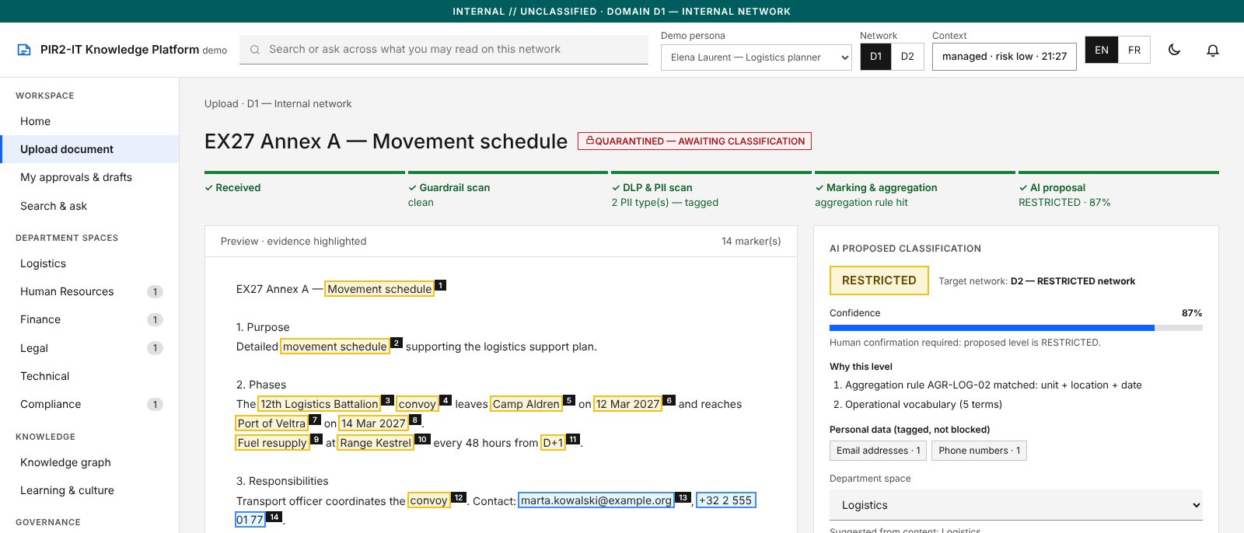Toggle dark mode moon icon
The width and height of the screenshot is (1244, 533).
[1175, 50]
